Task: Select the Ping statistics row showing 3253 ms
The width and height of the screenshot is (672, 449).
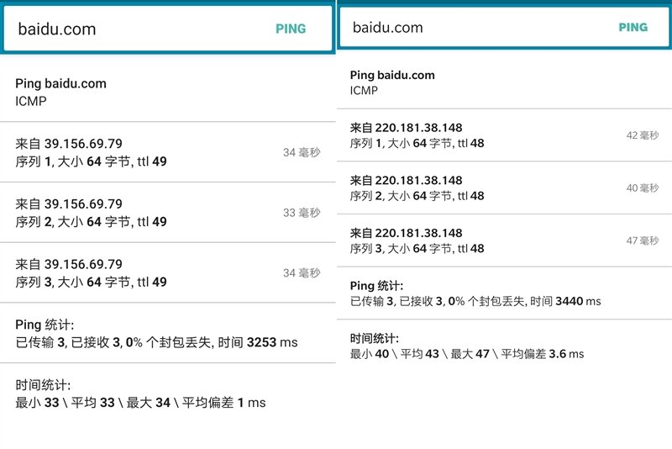Action: [167, 333]
